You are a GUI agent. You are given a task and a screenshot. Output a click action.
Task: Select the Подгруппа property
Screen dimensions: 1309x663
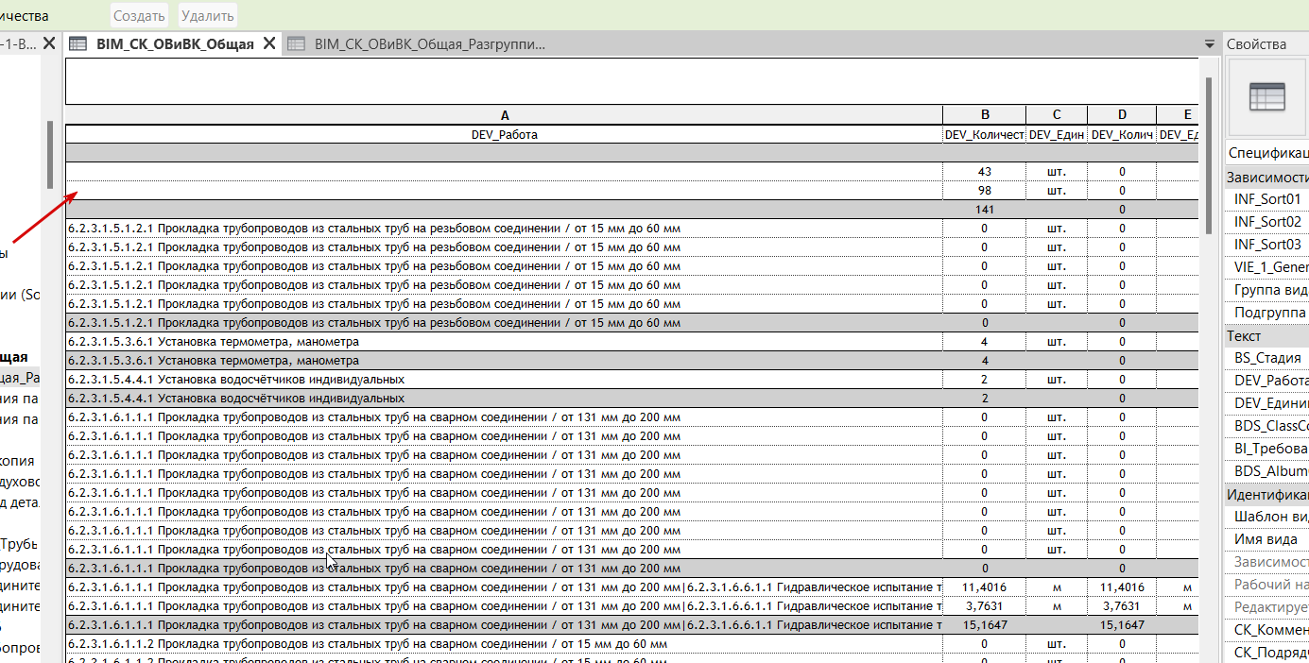click(x=1267, y=313)
